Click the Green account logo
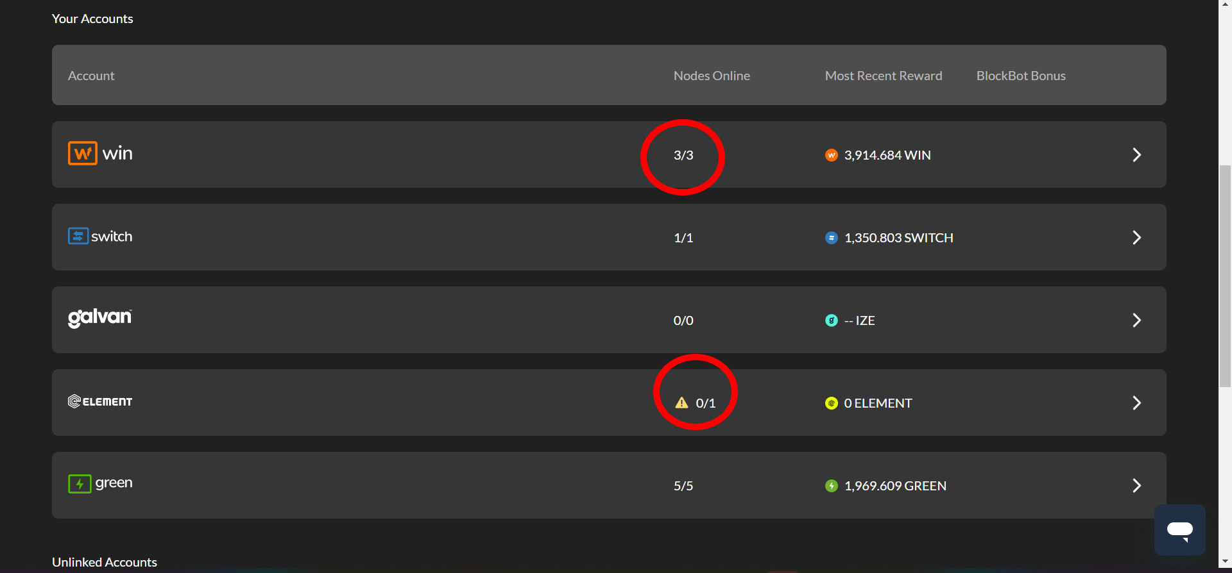This screenshot has height=573, width=1232. pyautogui.click(x=100, y=483)
